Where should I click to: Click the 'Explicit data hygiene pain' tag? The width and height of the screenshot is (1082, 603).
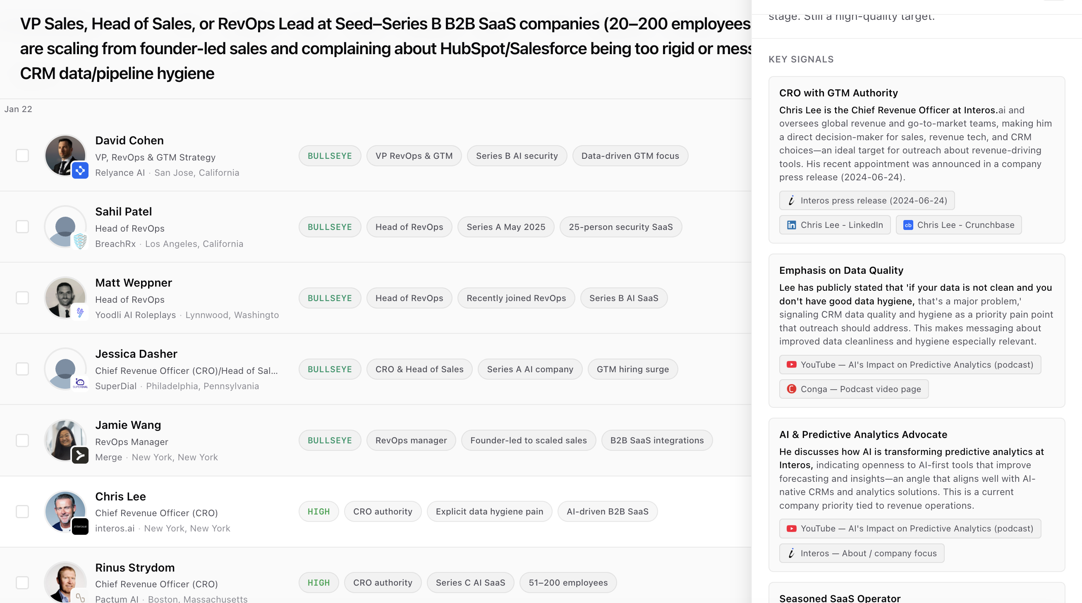489,512
